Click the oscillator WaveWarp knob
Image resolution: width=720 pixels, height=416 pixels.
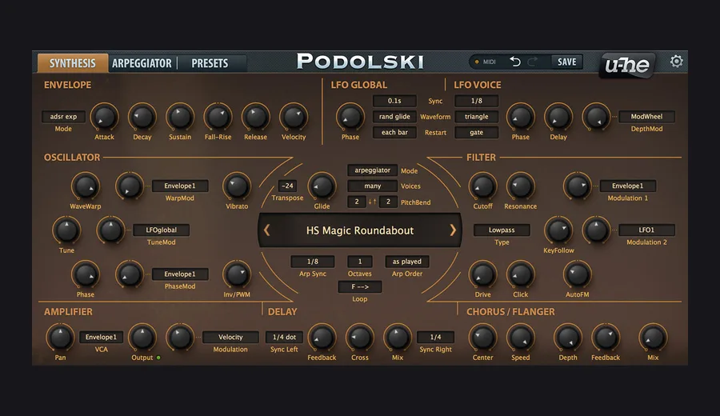click(x=86, y=186)
